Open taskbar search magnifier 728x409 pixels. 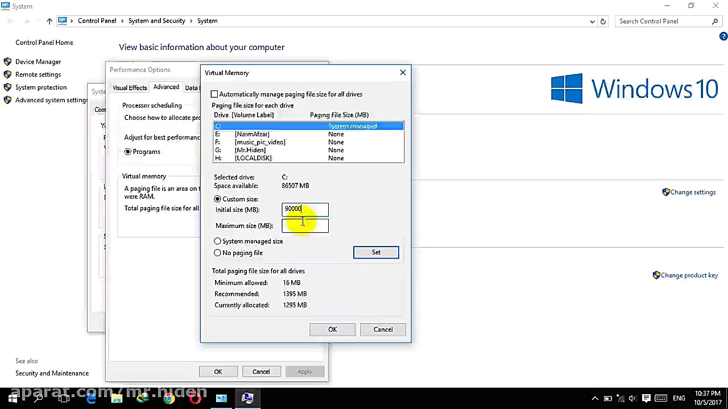tap(38, 398)
